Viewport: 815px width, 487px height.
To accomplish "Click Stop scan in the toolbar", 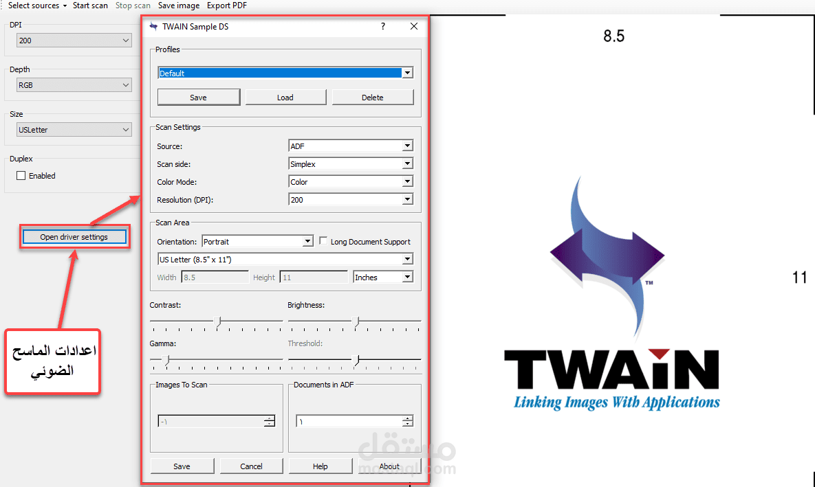I will pos(133,5).
